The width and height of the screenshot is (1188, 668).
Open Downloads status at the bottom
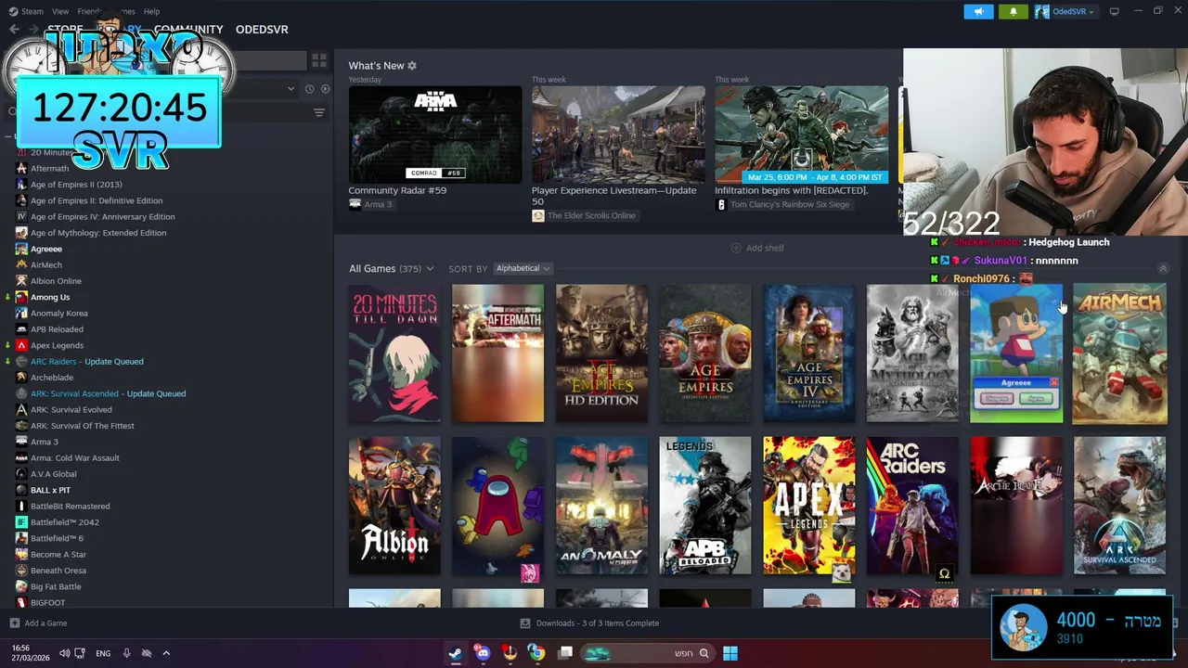coord(589,623)
